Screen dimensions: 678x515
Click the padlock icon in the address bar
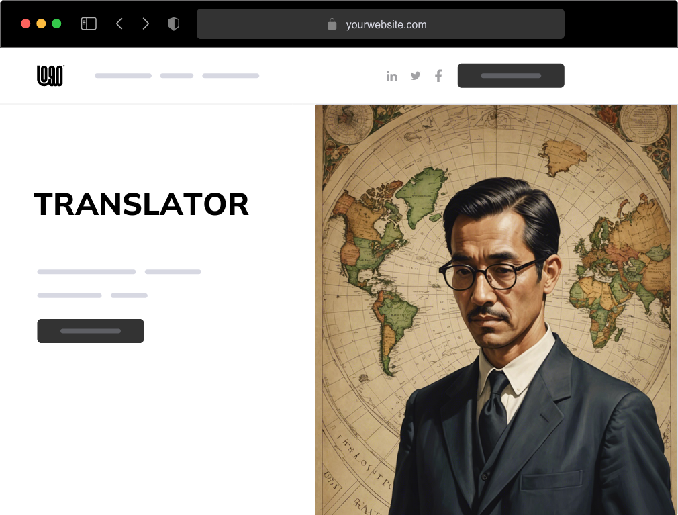(332, 24)
